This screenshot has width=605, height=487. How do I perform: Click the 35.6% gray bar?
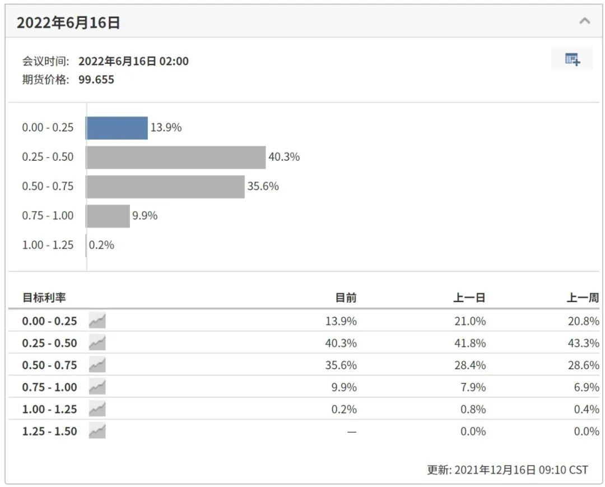(x=165, y=187)
